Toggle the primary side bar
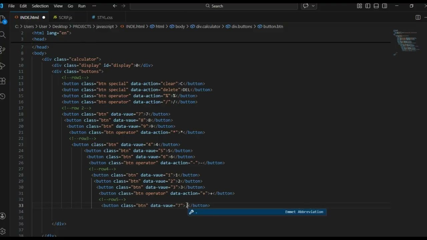The image size is (427, 240). pos(368,6)
